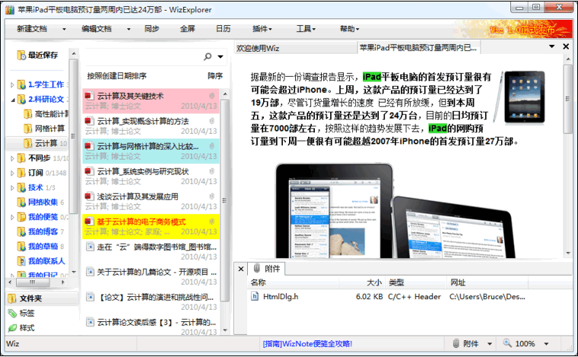Click attachment clip on 基于云计算的电子商务模式
The width and height of the screenshot is (578, 357).
click(212, 222)
